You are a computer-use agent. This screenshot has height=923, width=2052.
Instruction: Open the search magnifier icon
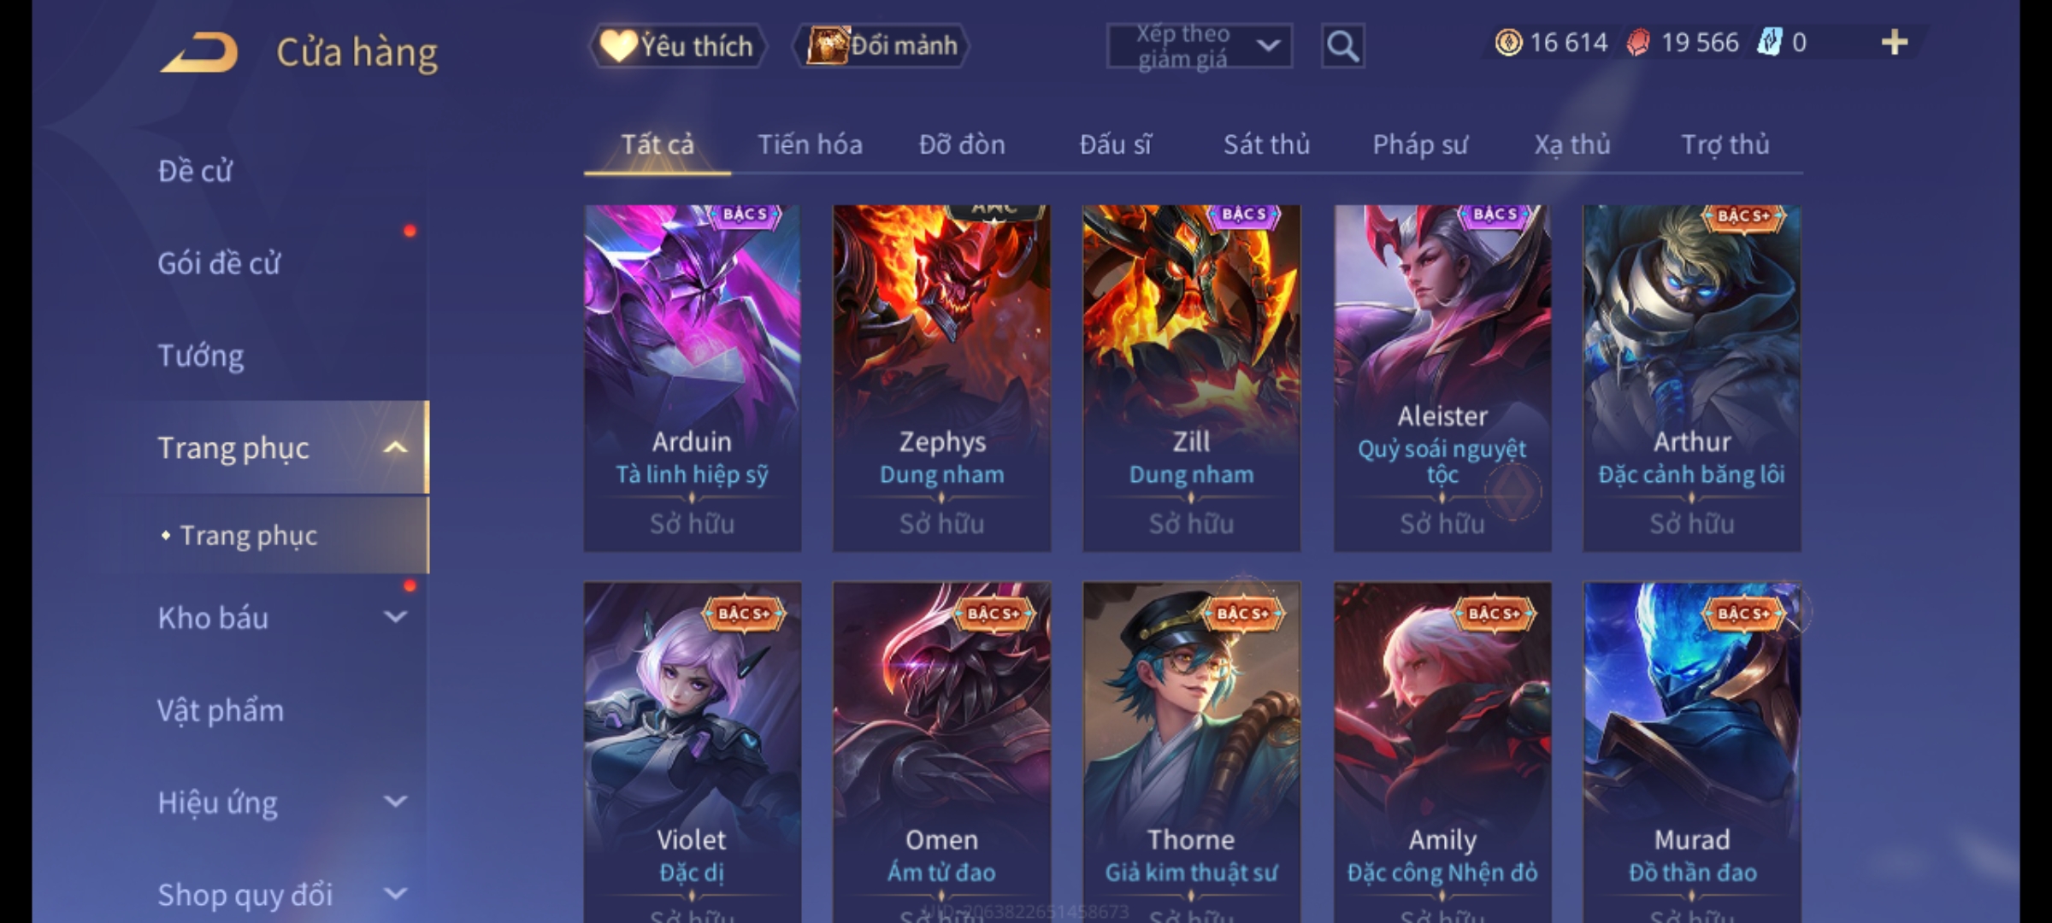tap(1342, 46)
